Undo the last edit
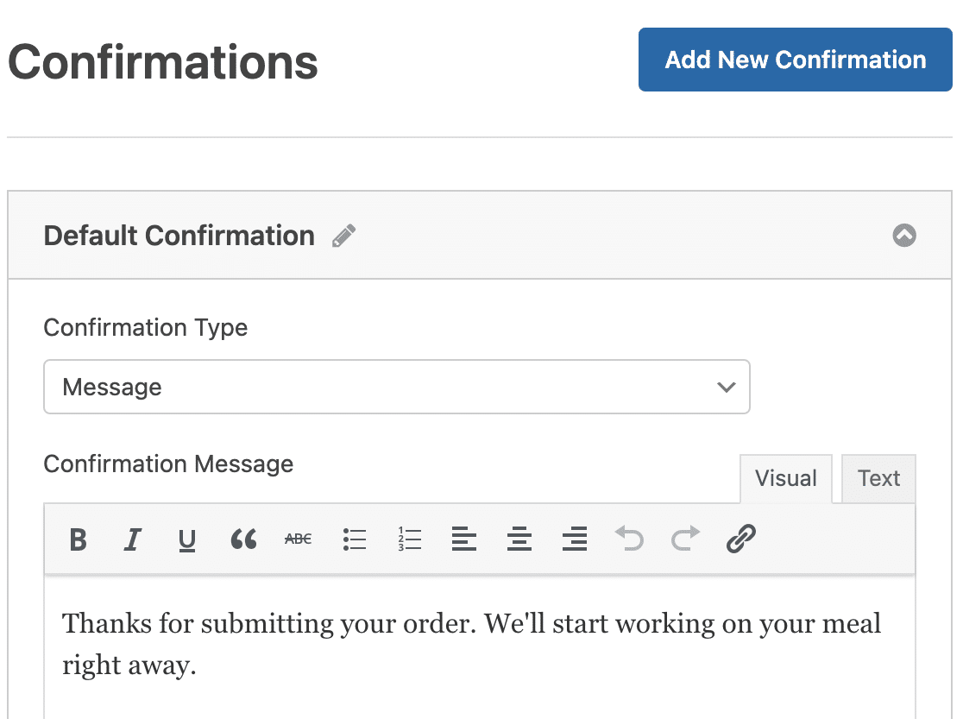The height and width of the screenshot is (719, 963). [630, 539]
